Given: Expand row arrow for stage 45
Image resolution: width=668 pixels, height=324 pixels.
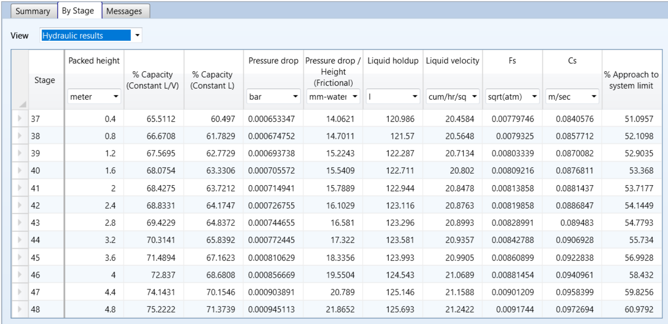Looking at the screenshot, I should pos(19,257).
